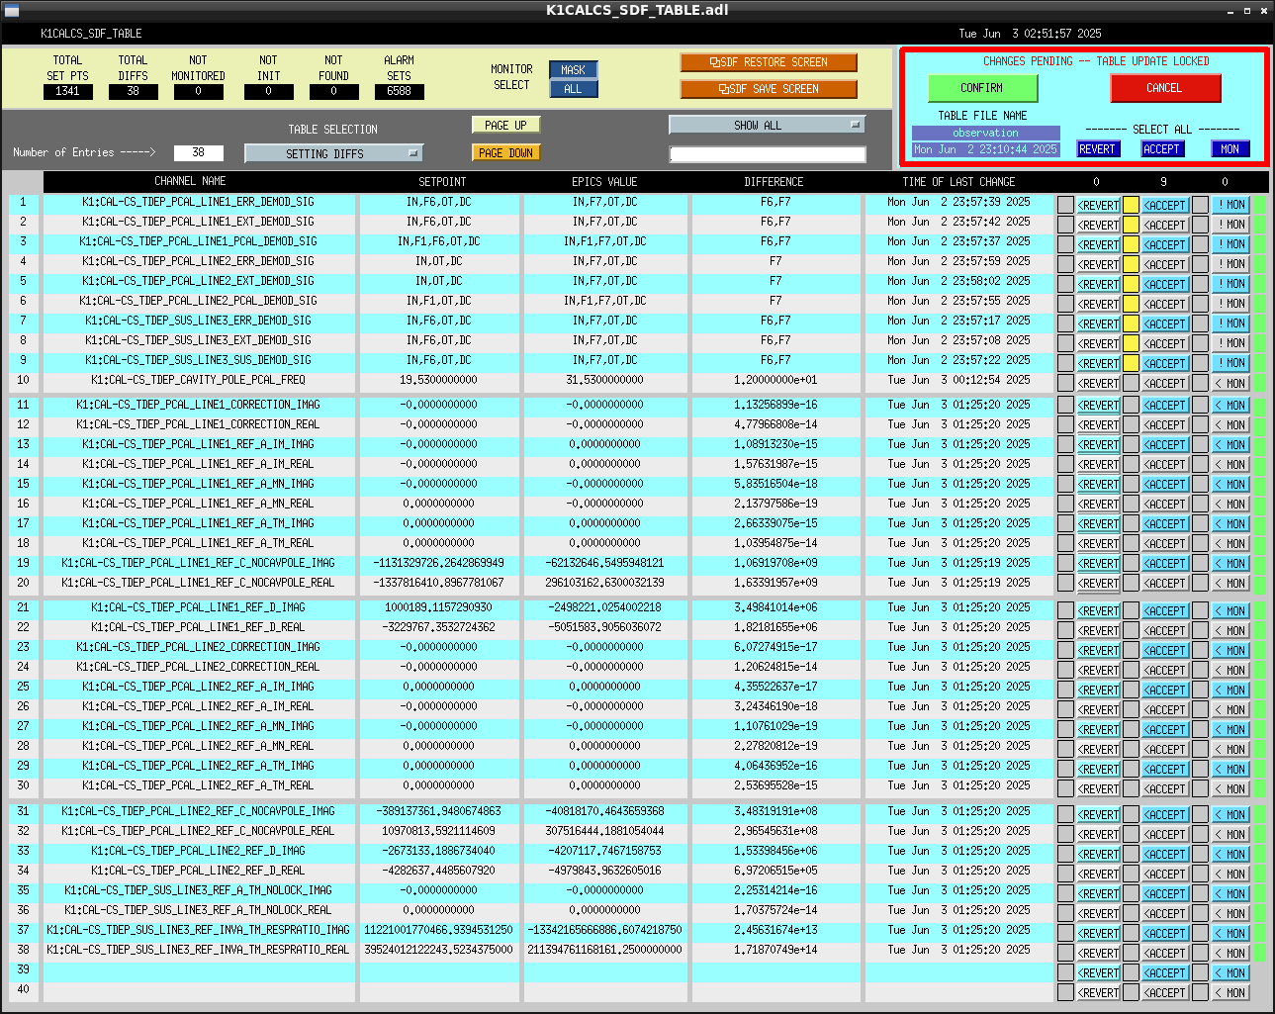Image resolution: width=1275 pixels, height=1014 pixels.
Task: Open the SHOW ALL filter dropdown
Action: pos(768,126)
